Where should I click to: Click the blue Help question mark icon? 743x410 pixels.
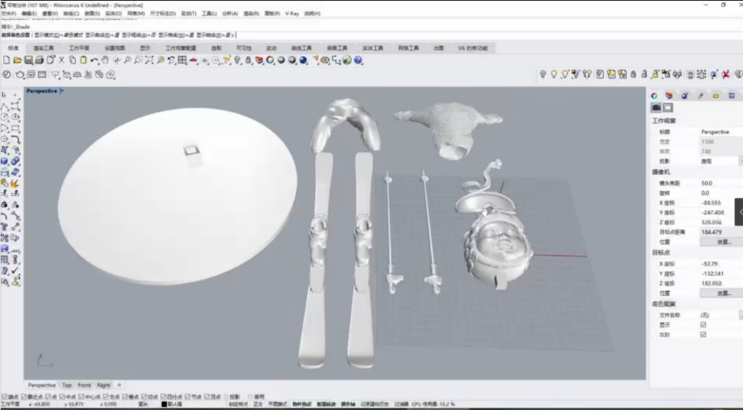point(358,60)
